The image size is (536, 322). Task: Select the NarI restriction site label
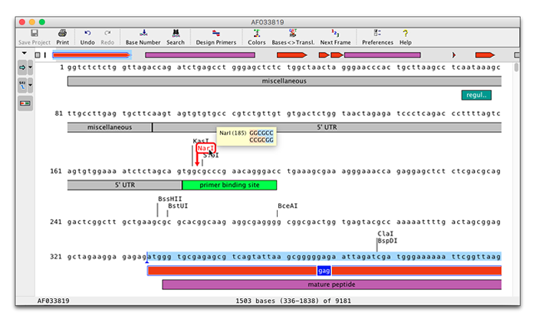[x=205, y=148]
